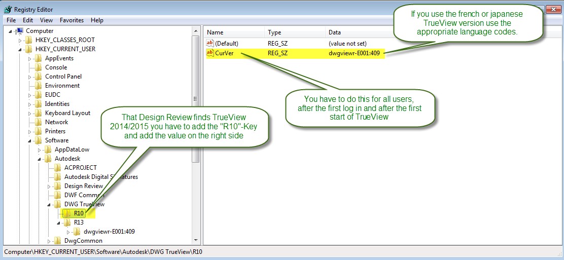Click the (Default) string value icon
564x260 pixels.
(x=210, y=44)
